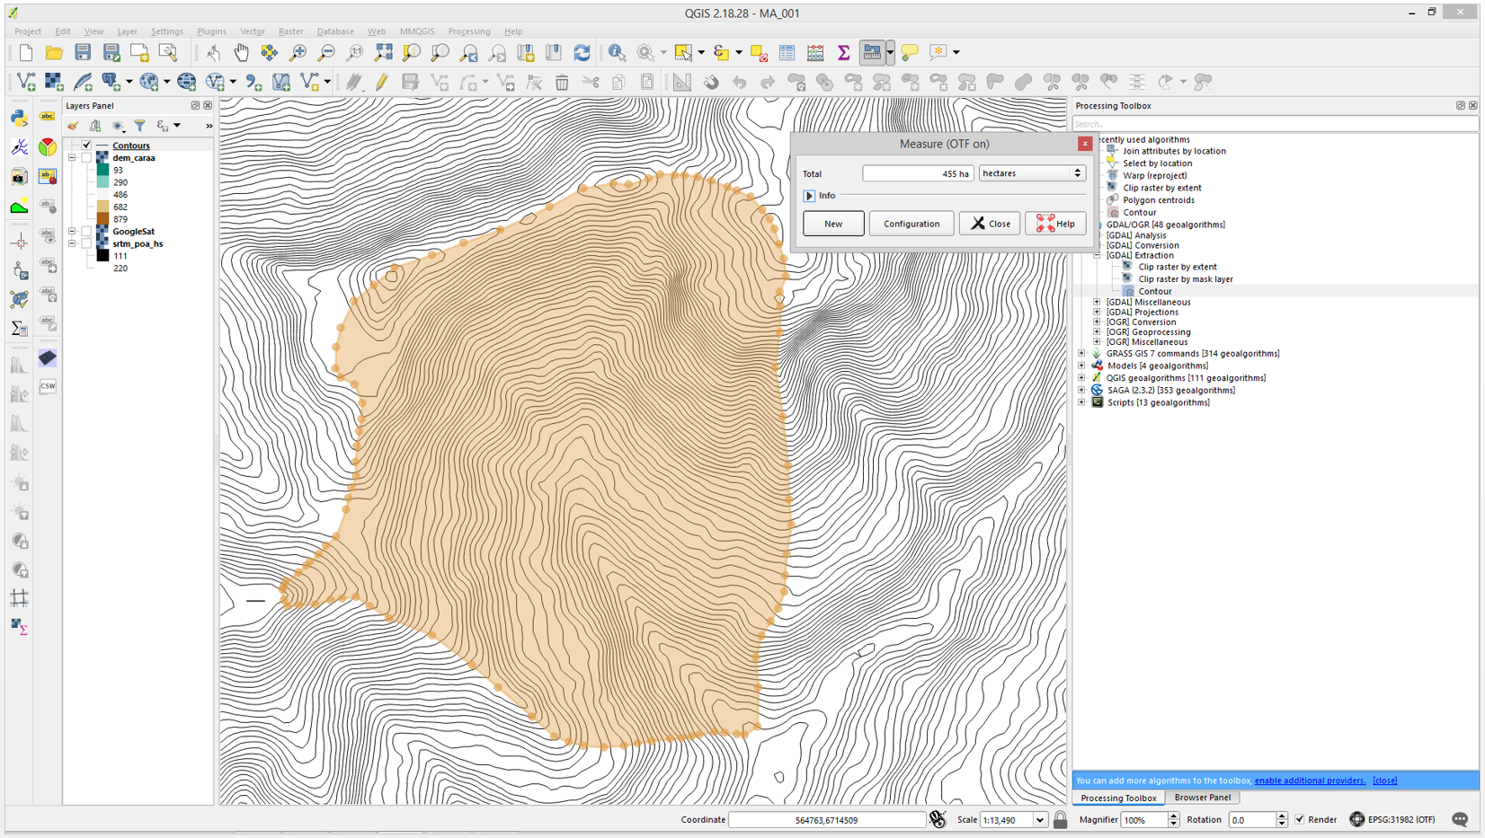This screenshot has width=1485, height=838.
Task: Click the Coordinate input field
Action: click(825, 820)
